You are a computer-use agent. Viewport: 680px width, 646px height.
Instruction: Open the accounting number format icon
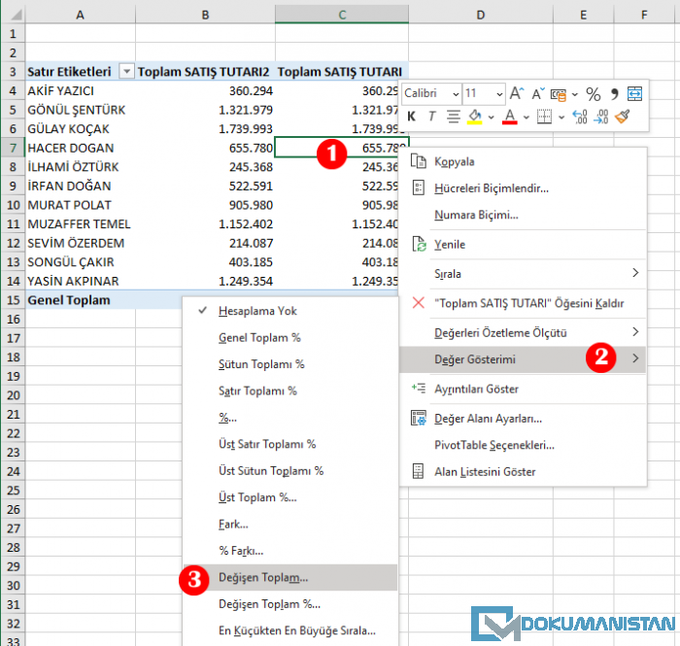(559, 94)
